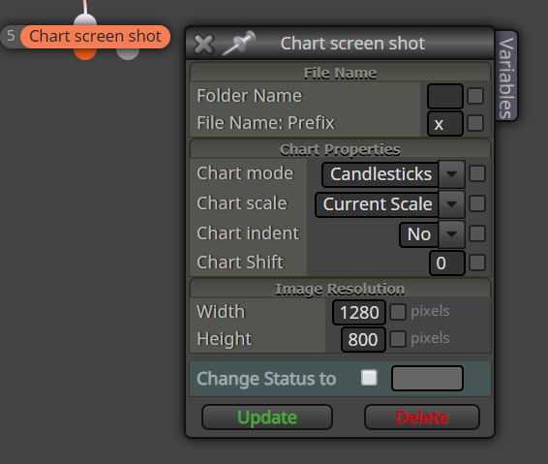Close the Chart screen shot panel
Viewport: 548px width, 464px height.
pos(203,45)
